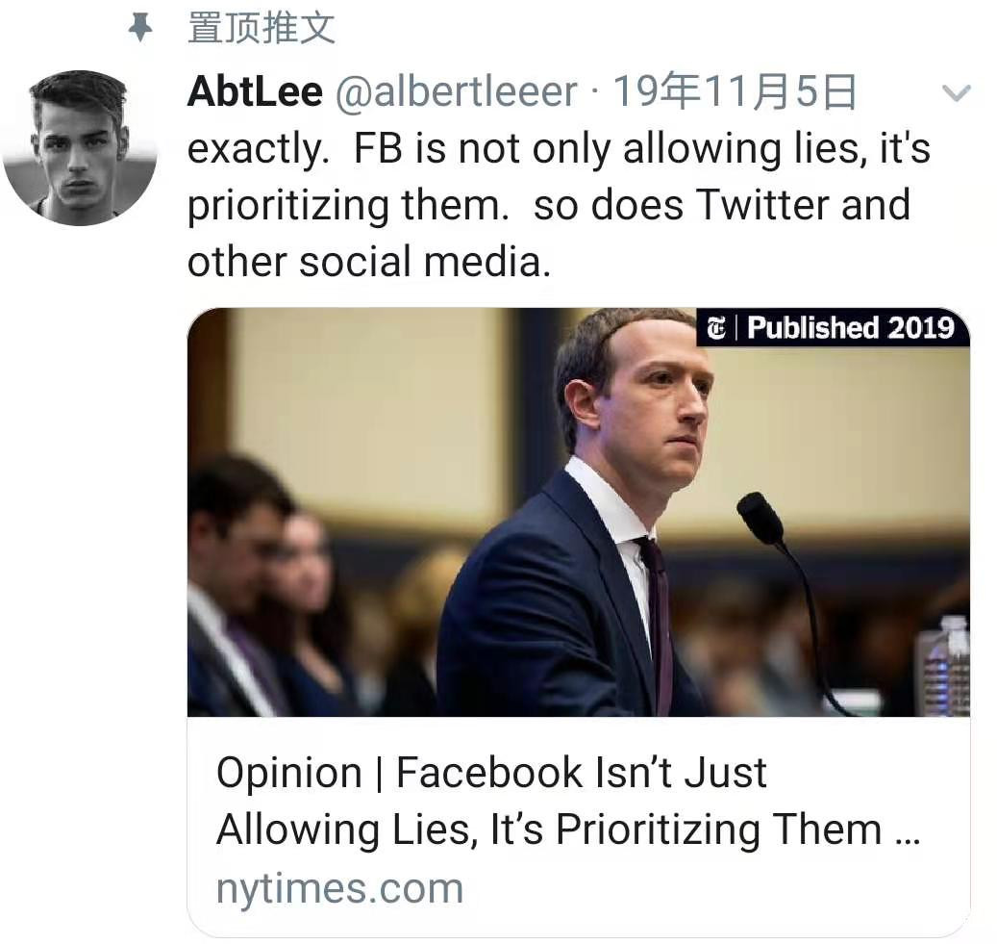
Task: Click the microphone in the article photo
Action: [x=760, y=517]
